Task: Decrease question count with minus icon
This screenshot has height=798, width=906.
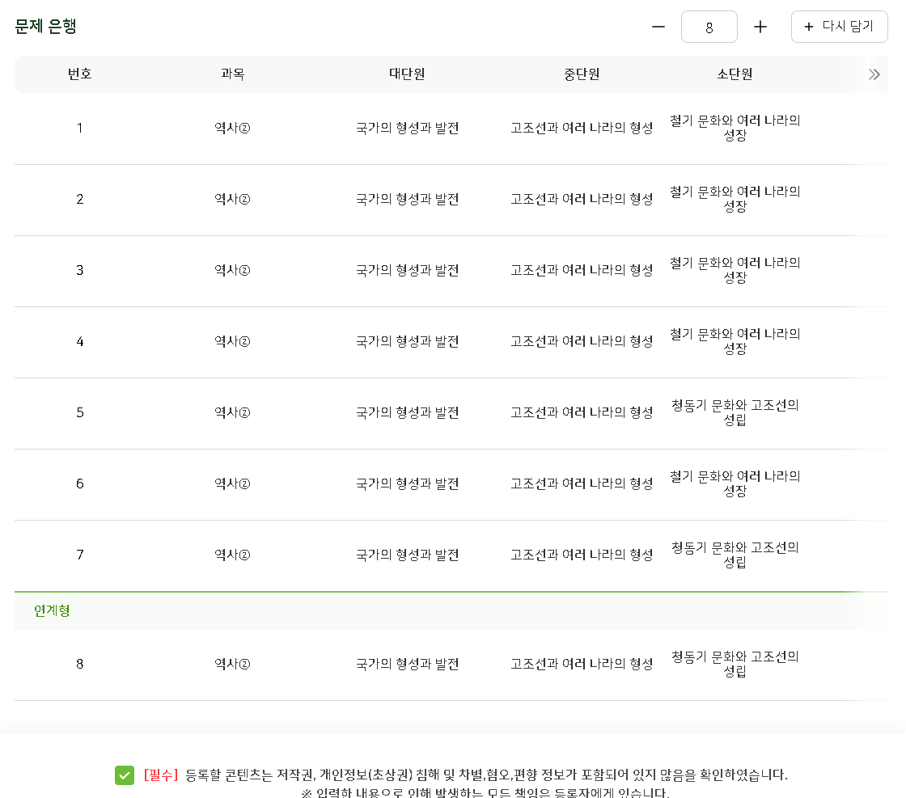Action: coord(658,27)
